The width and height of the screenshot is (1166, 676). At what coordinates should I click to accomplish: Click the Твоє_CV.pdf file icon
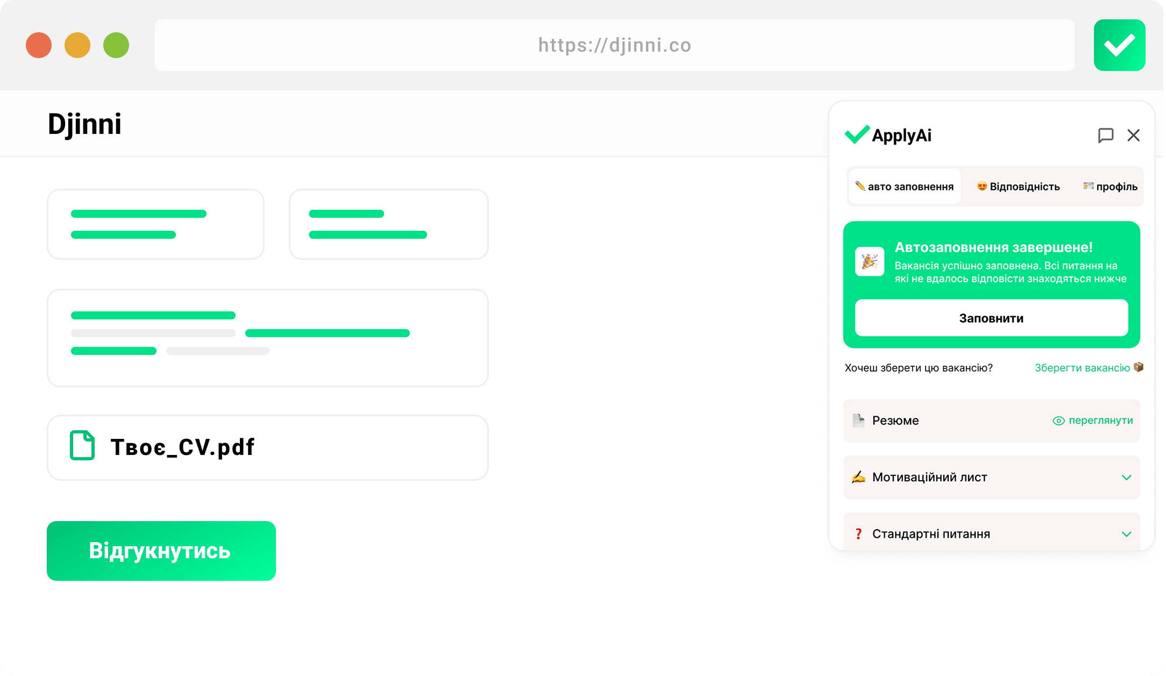(x=82, y=445)
